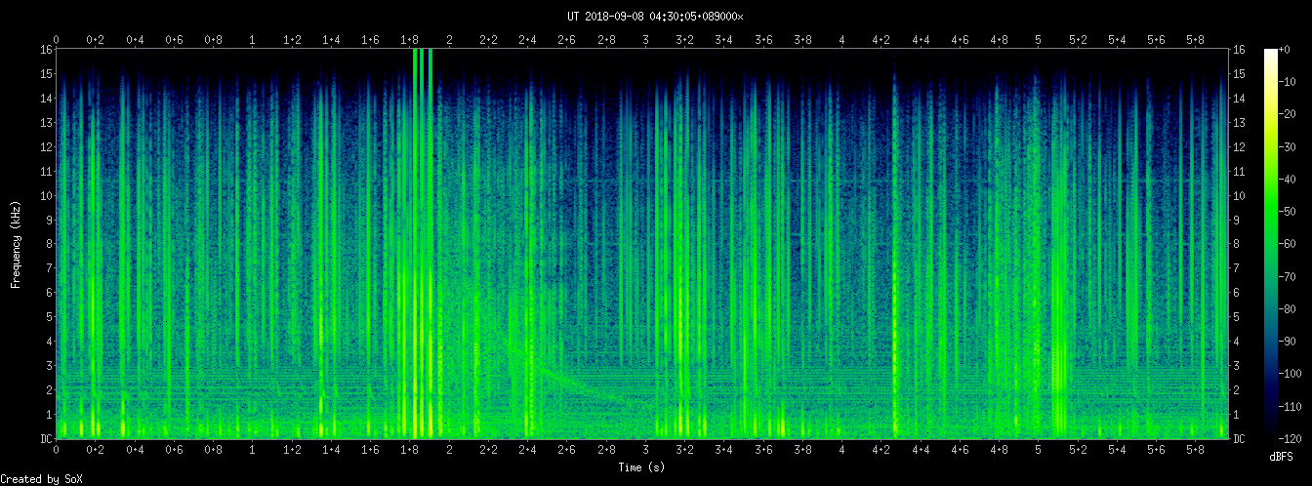1312x486 pixels.
Task: Click the 5 second mark on the top time axis
Action: pyautogui.click(x=1039, y=39)
